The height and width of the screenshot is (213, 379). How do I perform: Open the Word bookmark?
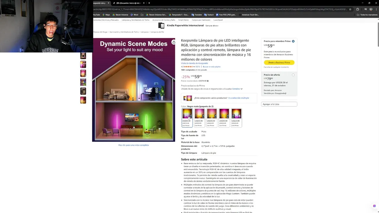(134, 15)
